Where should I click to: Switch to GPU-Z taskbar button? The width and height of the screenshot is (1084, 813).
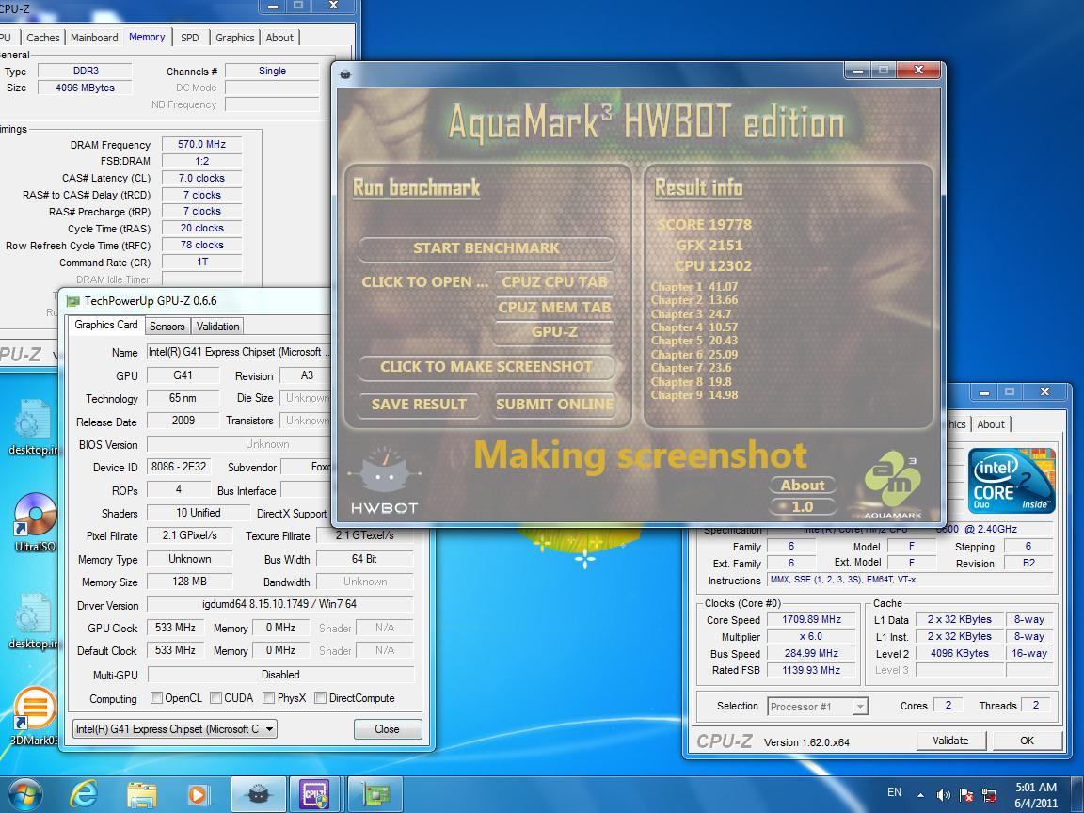point(375,794)
